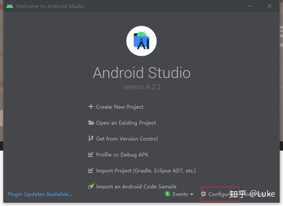Click the Android head icon in the title bar
The image size is (283, 206).
tap(10, 6)
